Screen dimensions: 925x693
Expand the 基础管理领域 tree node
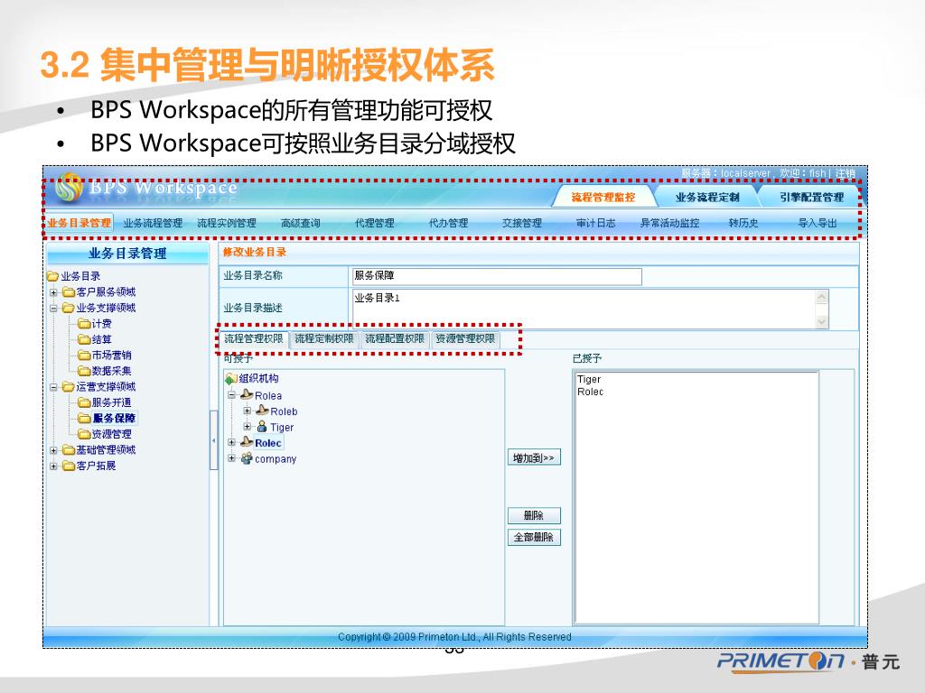click(x=53, y=450)
